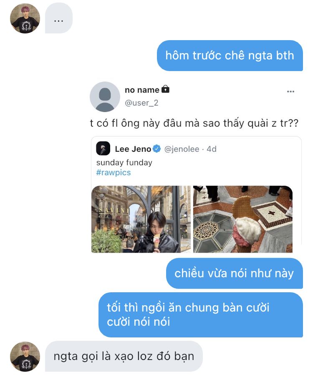Tap sender's avatar next to typing bubble
Viewport: 313px width, 383px height.
click(x=25, y=18)
